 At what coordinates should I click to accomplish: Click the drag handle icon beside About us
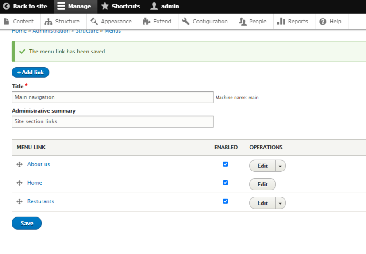pyautogui.click(x=19, y=164)
